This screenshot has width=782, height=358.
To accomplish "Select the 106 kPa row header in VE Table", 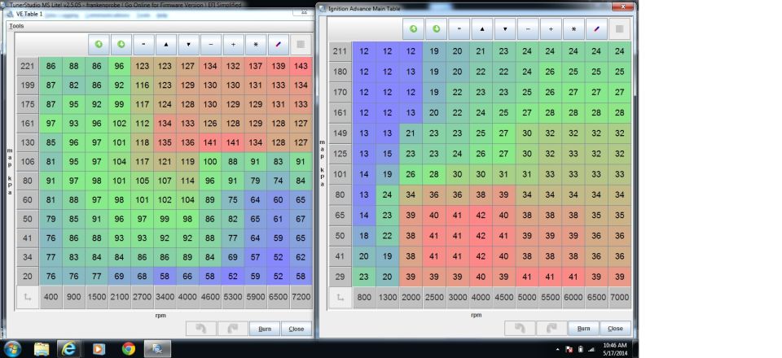I will [x=28, y=161].
